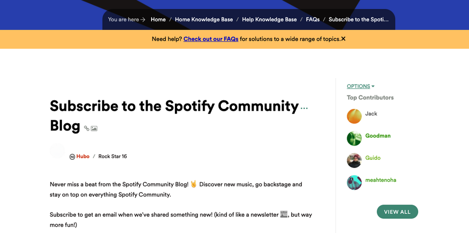Go to Home in the breadcrumb
This screenshot has height=233, width=469.
click(x=158, y=19)
